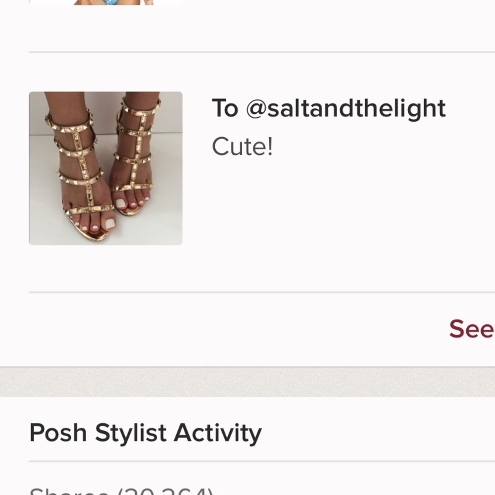This screenshot has height=495, width=495.
Task: Open the gold studded sandals thumbnail
Action: tap(105, 168)
